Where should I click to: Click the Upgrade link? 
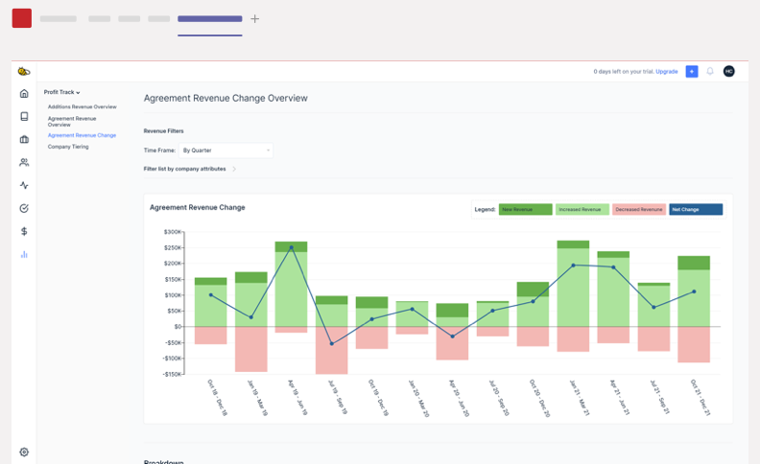667,72
